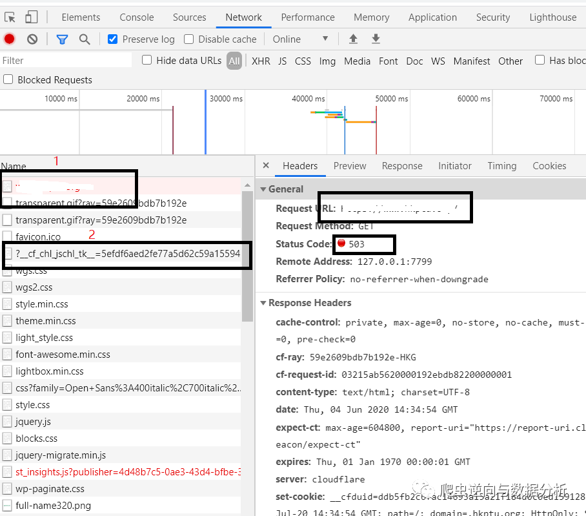
Task: Open the Performance tab
Action: click(308, 17)
